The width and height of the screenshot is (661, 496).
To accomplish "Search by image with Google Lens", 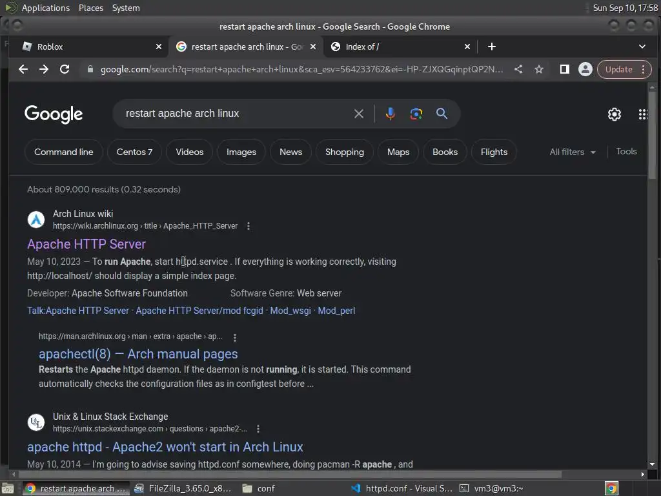I will 416,114.
